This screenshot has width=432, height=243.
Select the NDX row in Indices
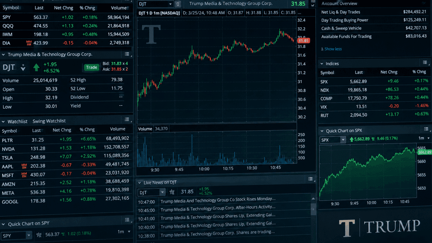click(375, 90)
